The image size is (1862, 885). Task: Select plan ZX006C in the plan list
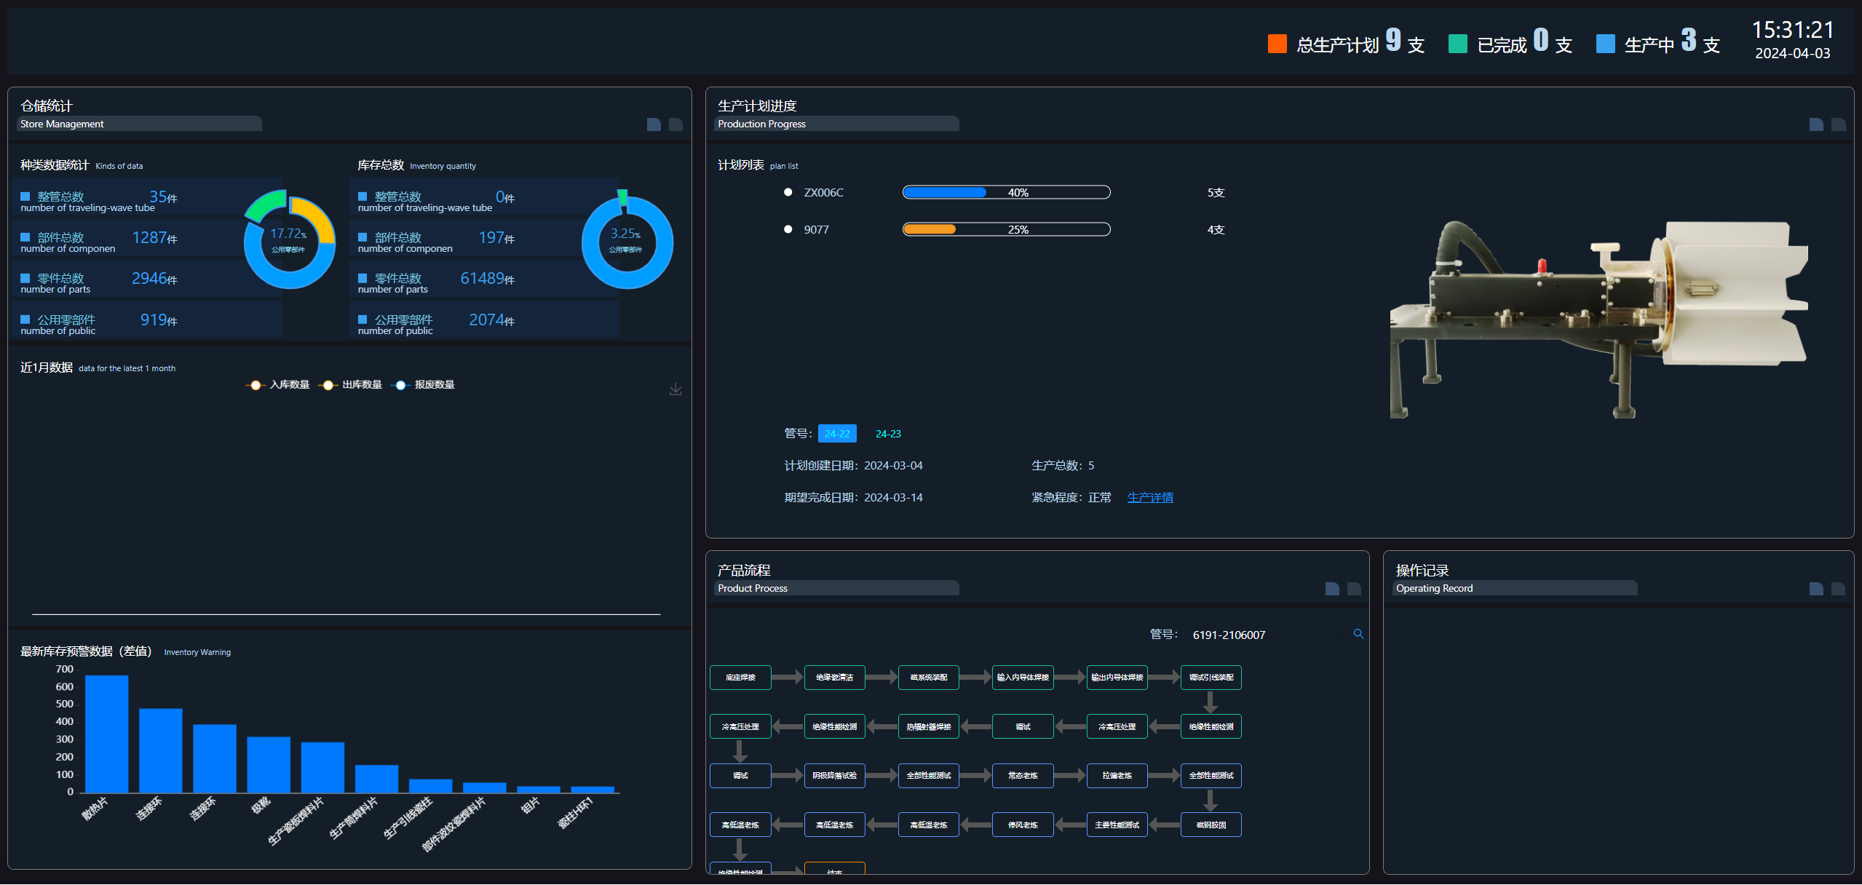pyautogui.click(x=823, y=193)
